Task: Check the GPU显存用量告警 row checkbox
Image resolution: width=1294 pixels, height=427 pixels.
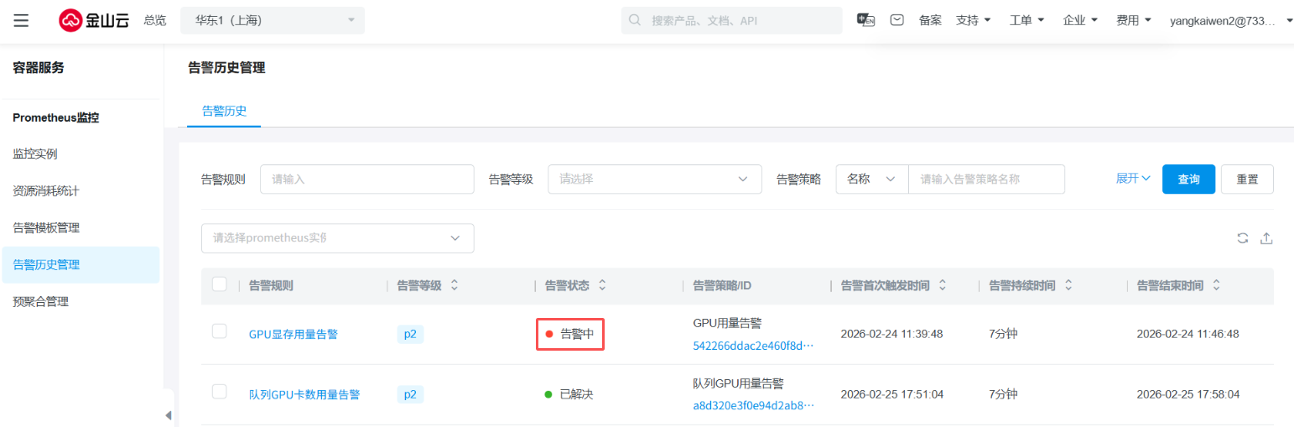Action: [220, 331]
